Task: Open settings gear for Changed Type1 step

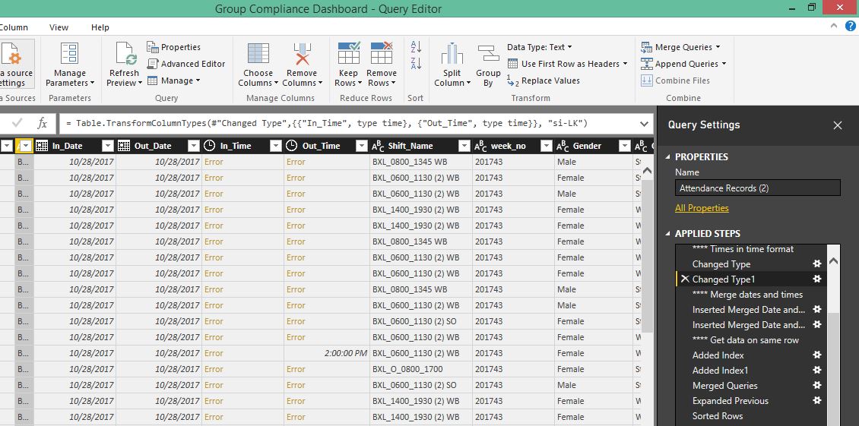Action: point(817,279)
